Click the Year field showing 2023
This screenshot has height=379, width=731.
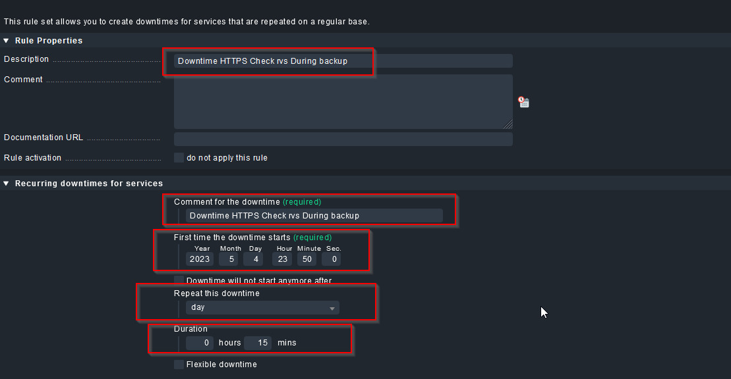[x=200, y=259]
